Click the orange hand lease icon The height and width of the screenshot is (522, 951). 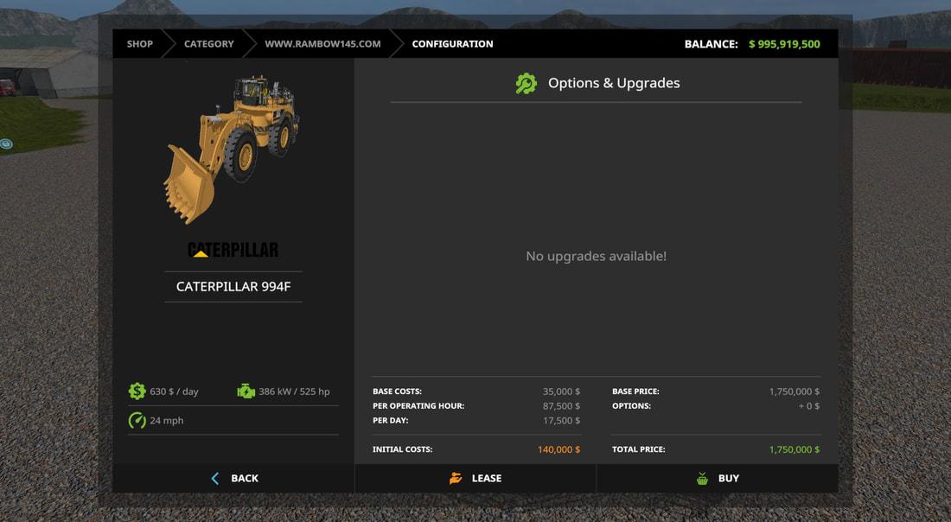point(456,478)
